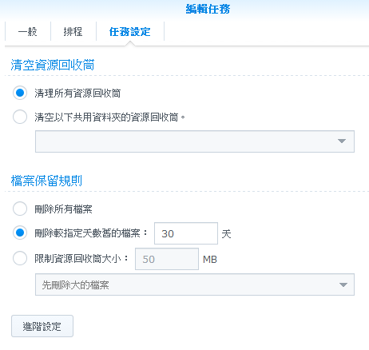Choose 清空以下共用資料夾的資源回收筒 radio option
The height and width of the screenshot is (350, 369).
(x=20, y=117)
